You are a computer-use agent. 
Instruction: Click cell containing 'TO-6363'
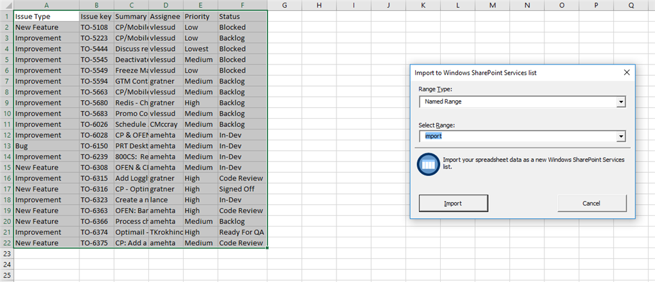tap(97, 211)
